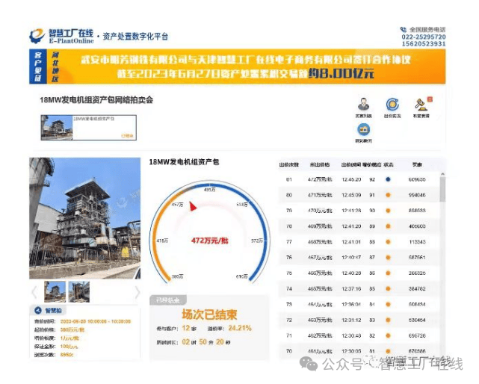Select the first plant photo thumbnail
Viewport: 479px width, 384px height.
pyautogui.click(x=55, y=292)
